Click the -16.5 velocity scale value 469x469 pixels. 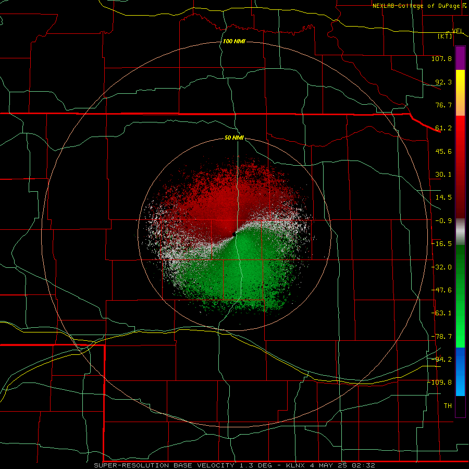pyautogui.click(x=441, y=244)
